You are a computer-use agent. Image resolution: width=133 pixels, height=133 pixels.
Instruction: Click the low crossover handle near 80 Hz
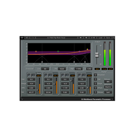coord(42,62)
